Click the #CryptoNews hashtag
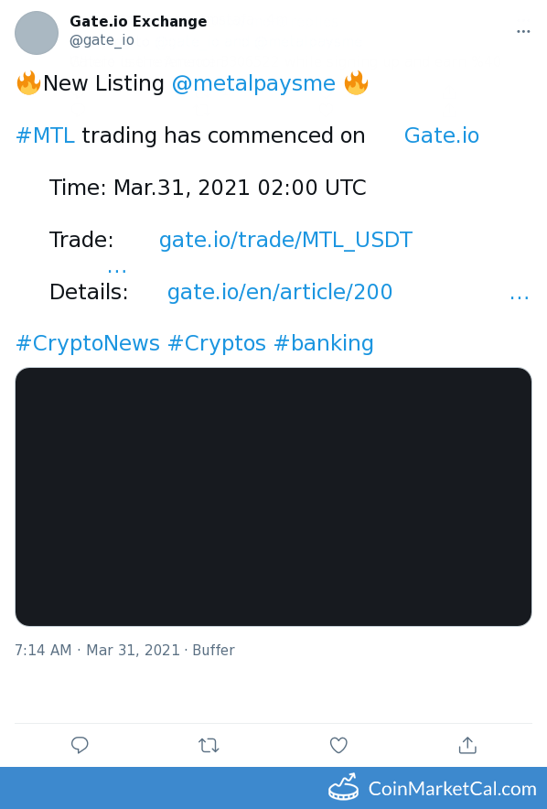The width and height of the screenshot is (547, 809). pyautogui.click(x=88, y=343)
